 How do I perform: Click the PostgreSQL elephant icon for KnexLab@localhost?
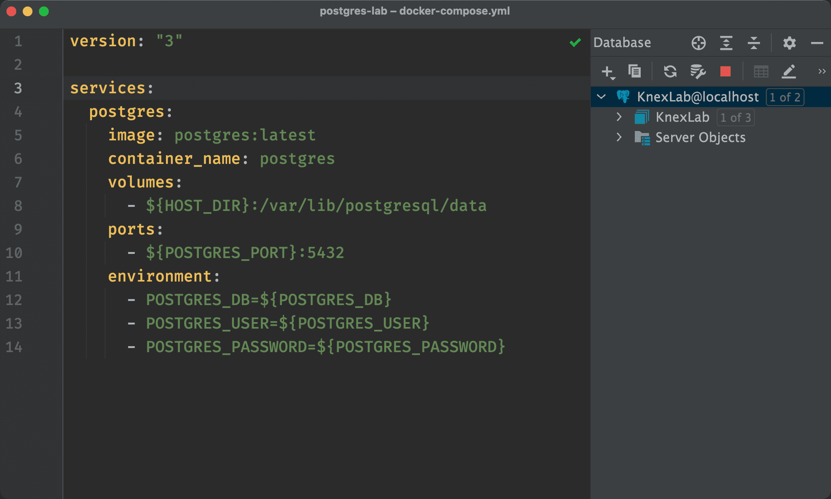pos(623,97)
